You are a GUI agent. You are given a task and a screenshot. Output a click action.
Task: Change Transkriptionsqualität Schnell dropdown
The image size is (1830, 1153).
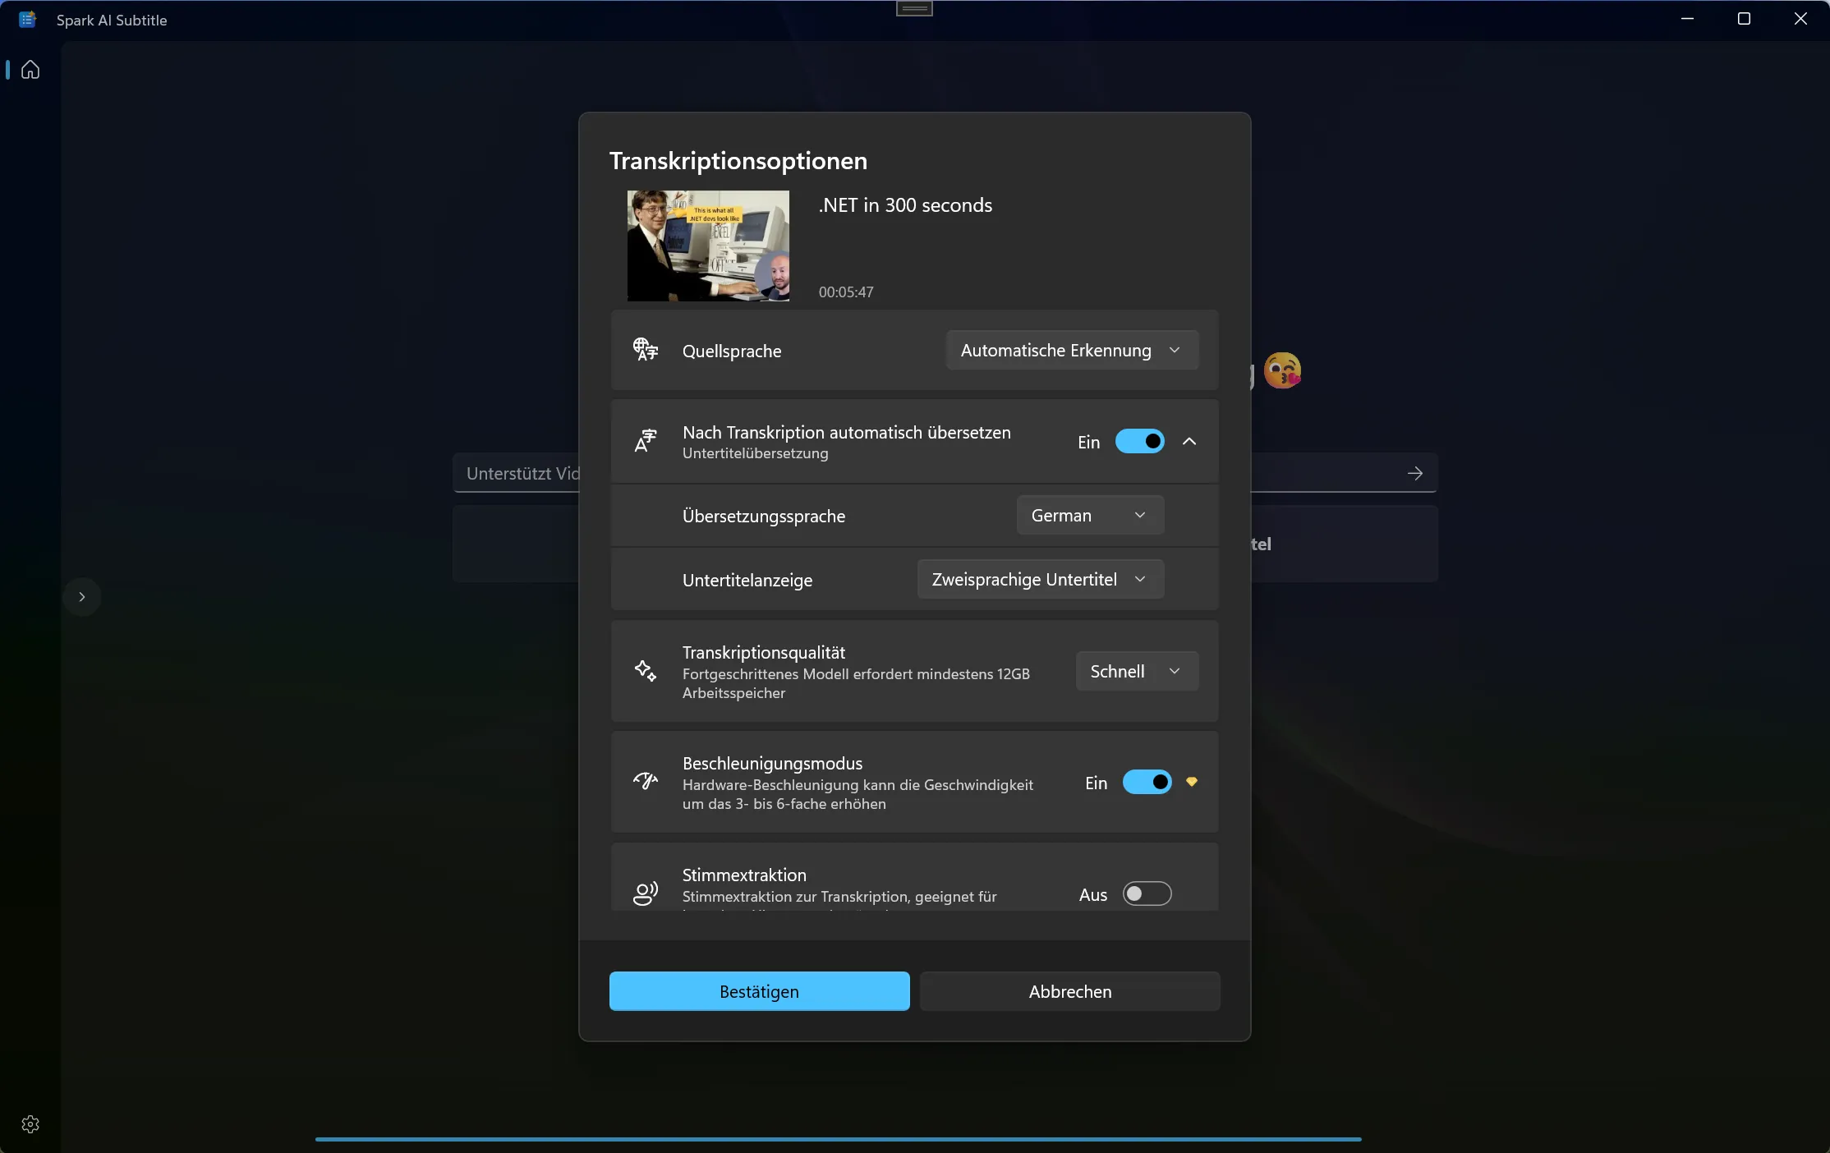click(1136, 672)
